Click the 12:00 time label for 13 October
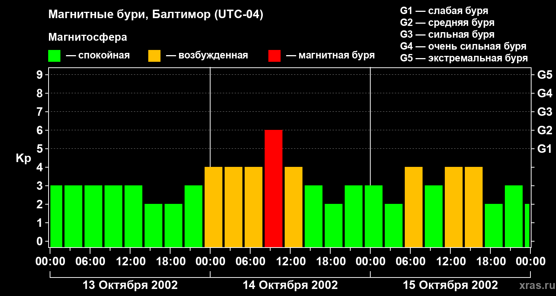This screenshot has width=556, height=296. tap(130, 262)
